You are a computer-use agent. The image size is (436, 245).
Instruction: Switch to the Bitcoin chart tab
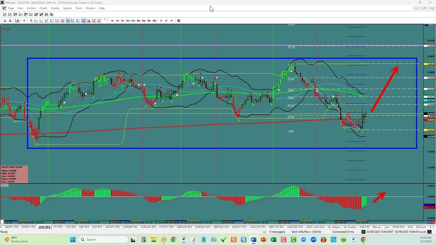pyautogui.click(x=377, y=227)
